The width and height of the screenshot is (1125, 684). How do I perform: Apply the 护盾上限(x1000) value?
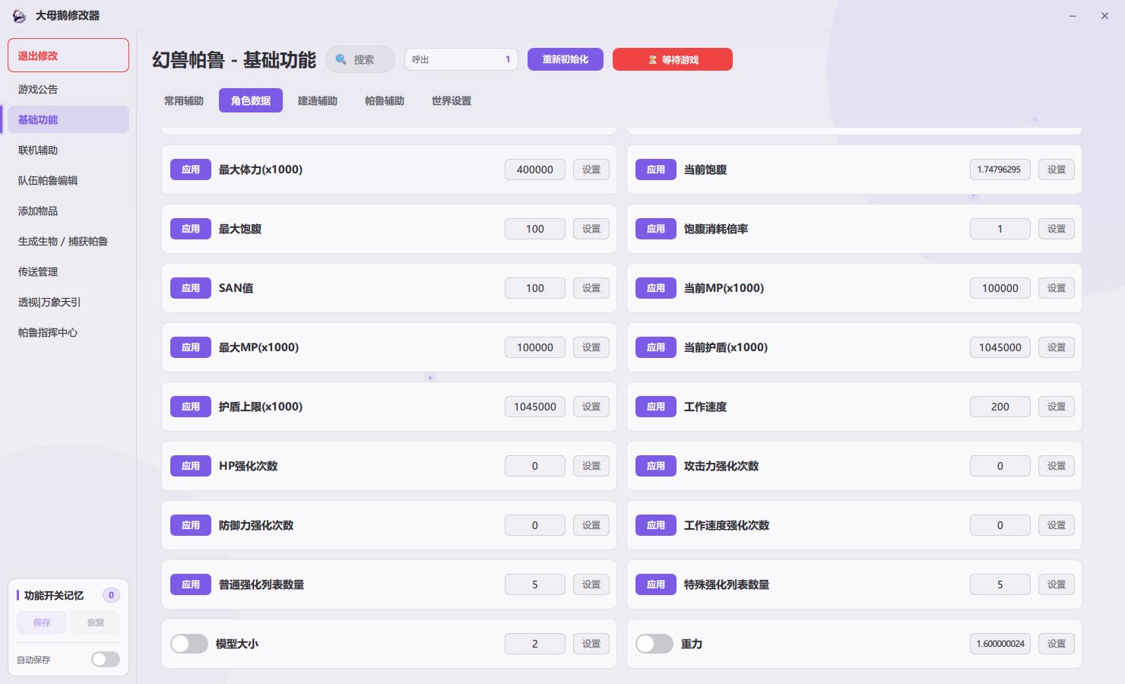coord(191,407)
